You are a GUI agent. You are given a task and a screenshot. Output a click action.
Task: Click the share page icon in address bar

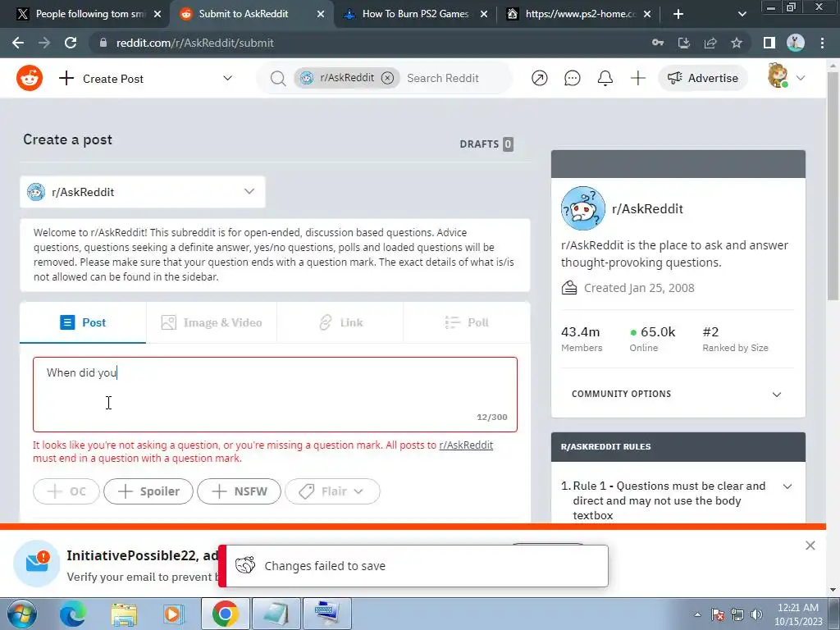[x=710, y=43]
